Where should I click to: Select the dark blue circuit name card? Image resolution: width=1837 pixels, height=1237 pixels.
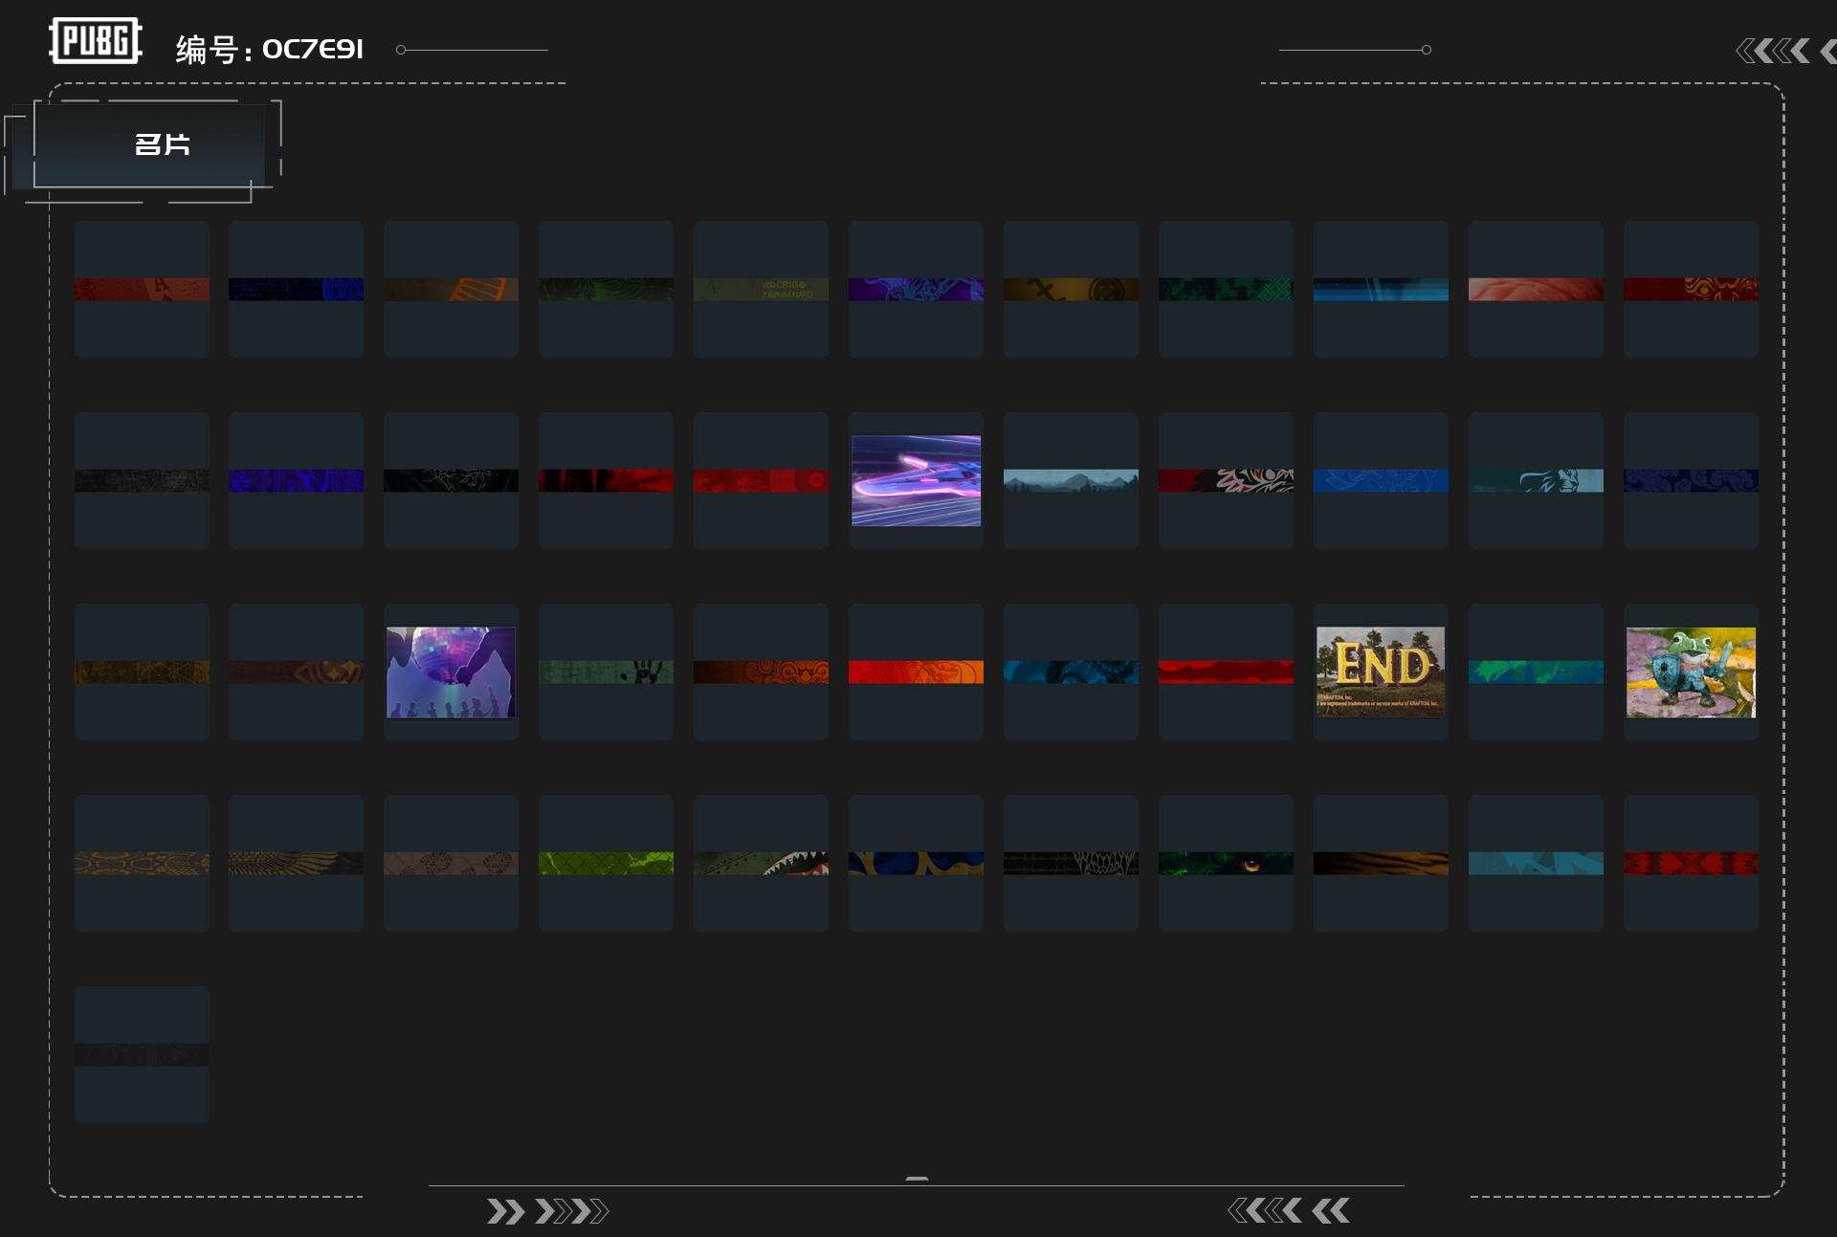click(x=296, y=289)
